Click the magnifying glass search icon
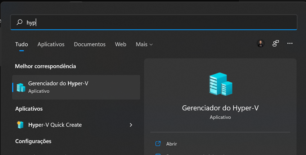 point(19,22)
